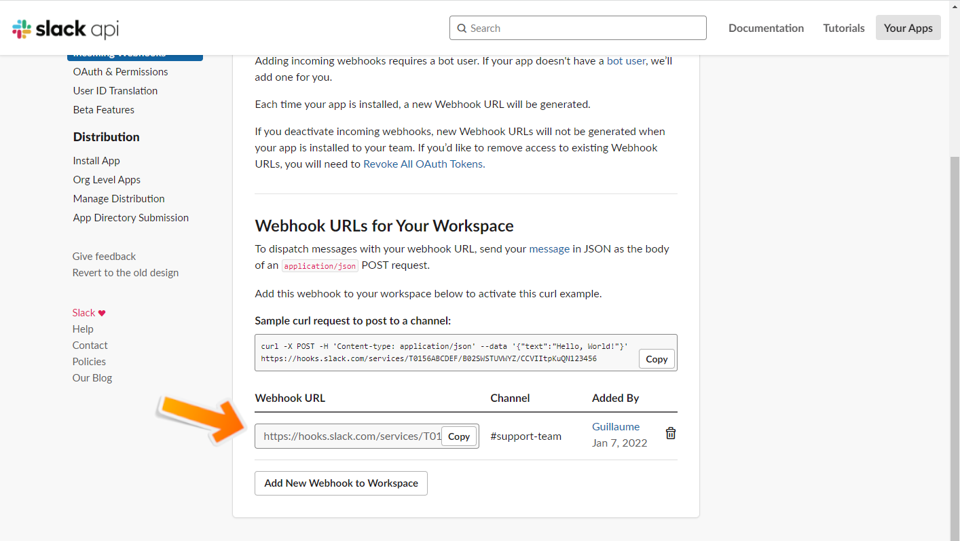Open the Your Apps tab
Viewport: 960px width, 541px height.
(908, 28)
